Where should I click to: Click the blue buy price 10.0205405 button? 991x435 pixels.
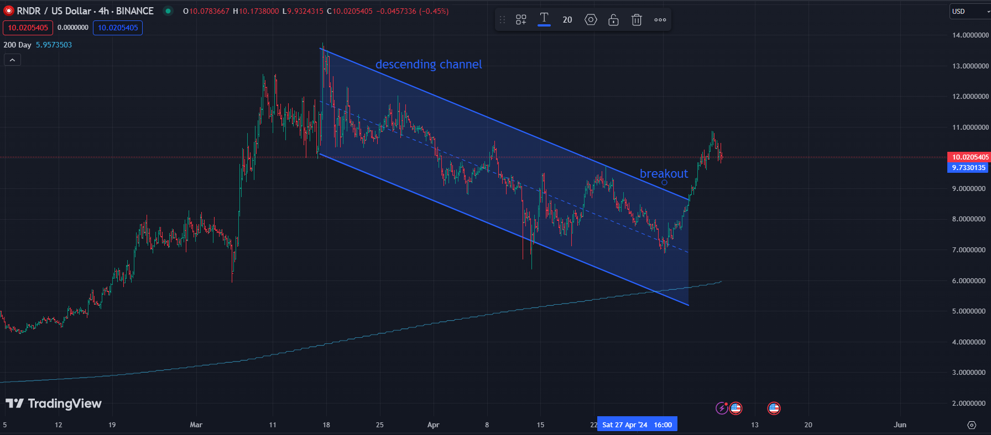pyautogui.click(x=118, y=28)
